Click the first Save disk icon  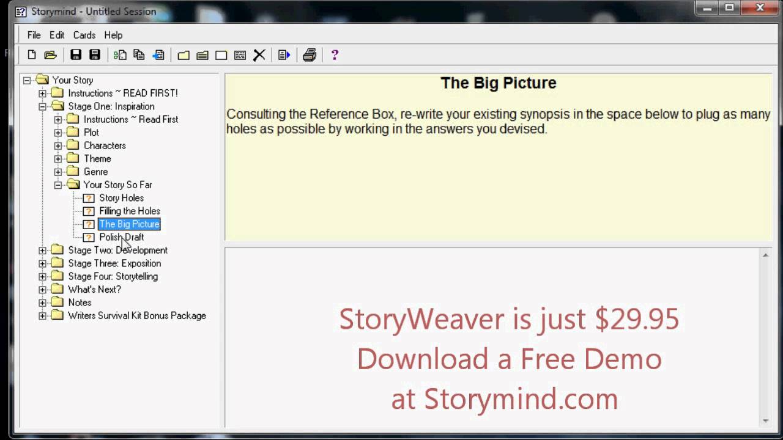(x=76, y=55)
